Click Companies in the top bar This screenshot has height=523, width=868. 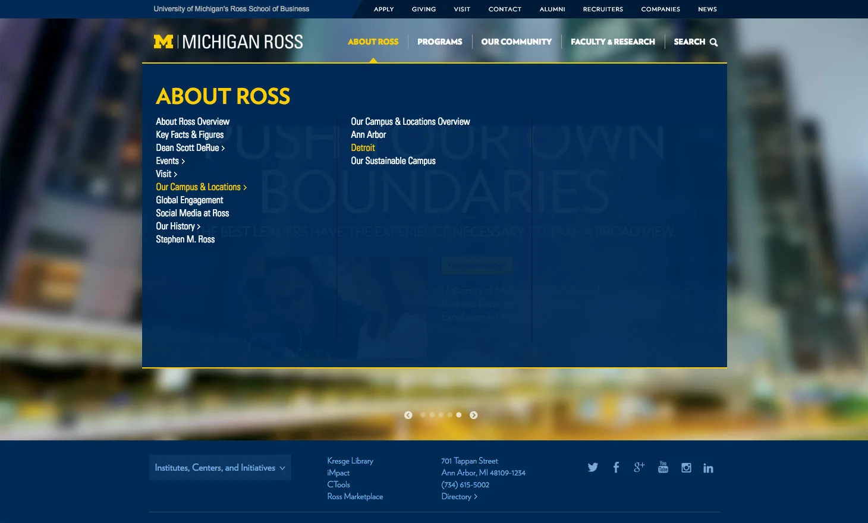click(x=661, y=9)
